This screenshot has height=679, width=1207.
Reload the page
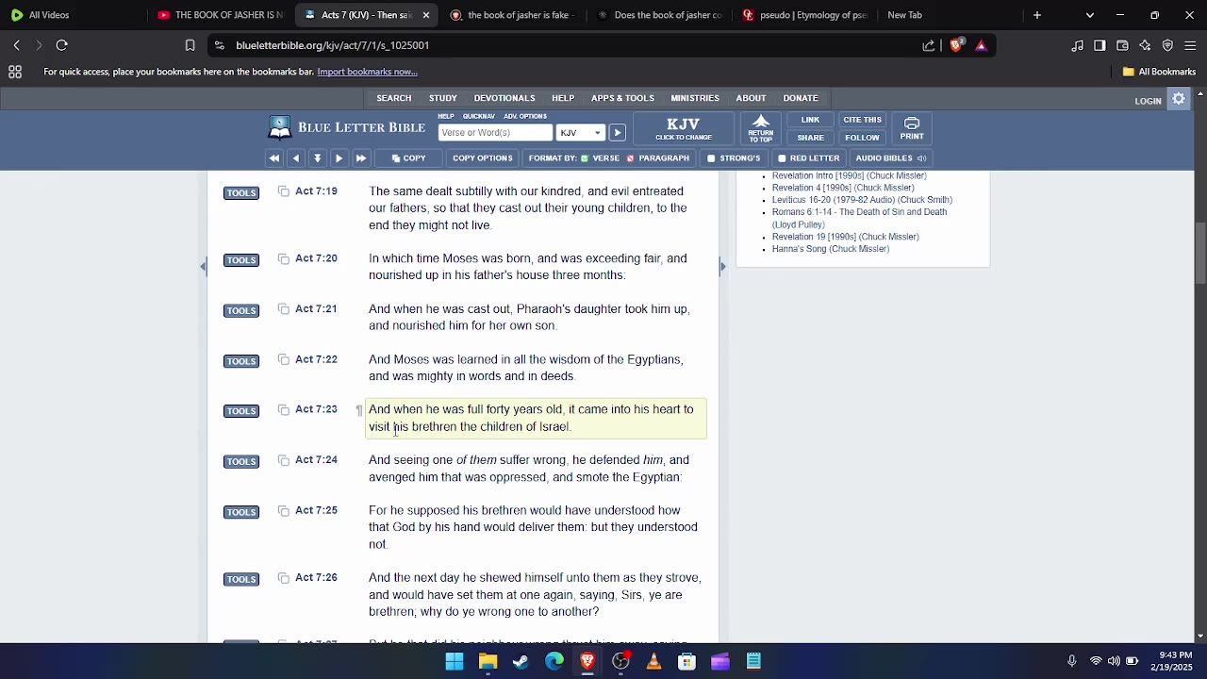point(62,45)
